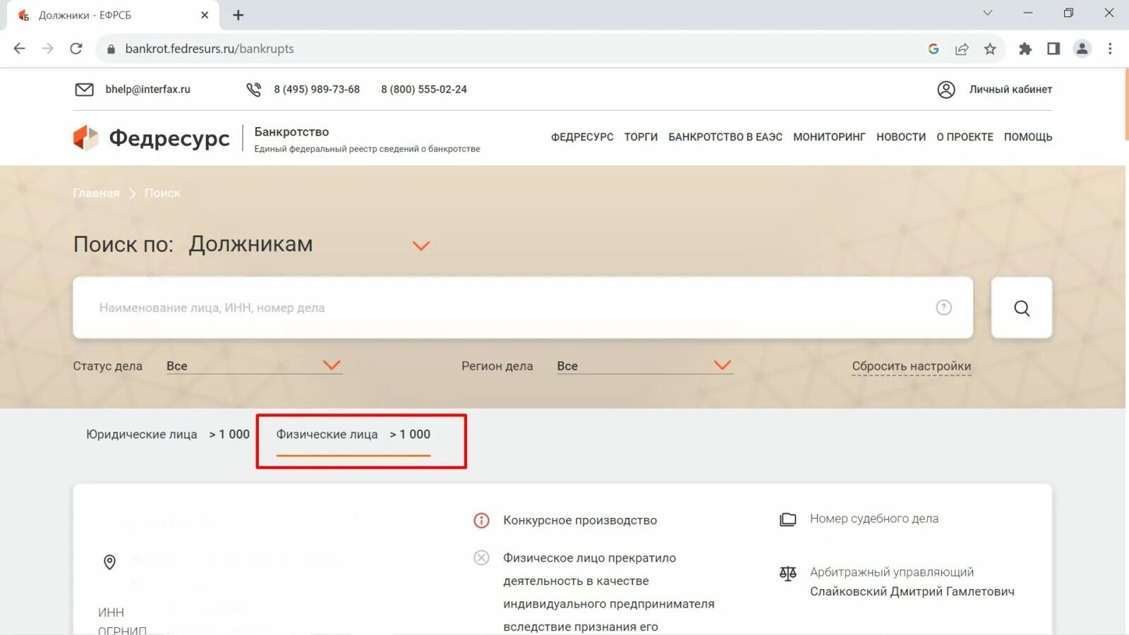Viewport: 1129px width, 635px height.
Task: Click the browser back arrow
Action: tap(19, 49)
